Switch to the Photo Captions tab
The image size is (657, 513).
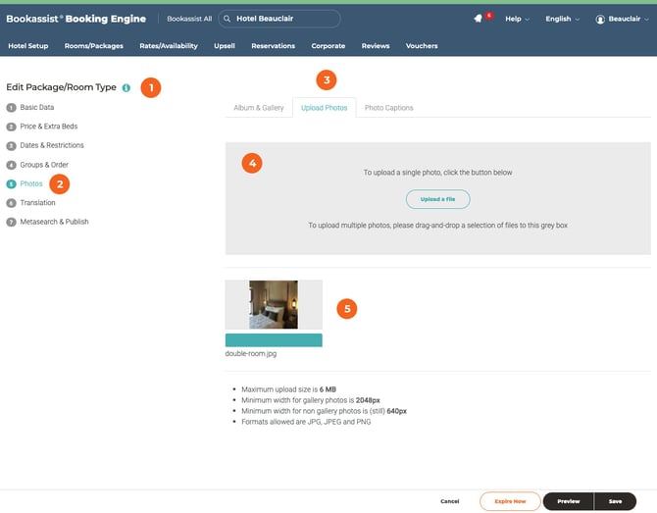[x=388, y=108]
